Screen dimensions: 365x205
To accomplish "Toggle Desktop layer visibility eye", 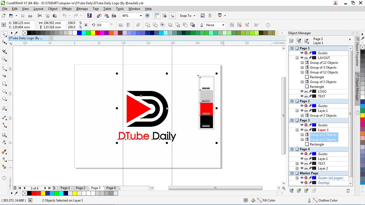I will pos(302,183).
